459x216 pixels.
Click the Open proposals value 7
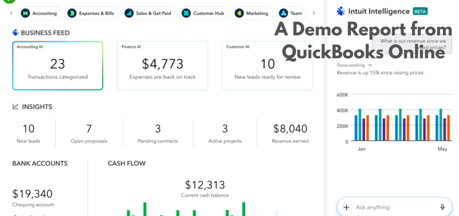pos(89,129)
